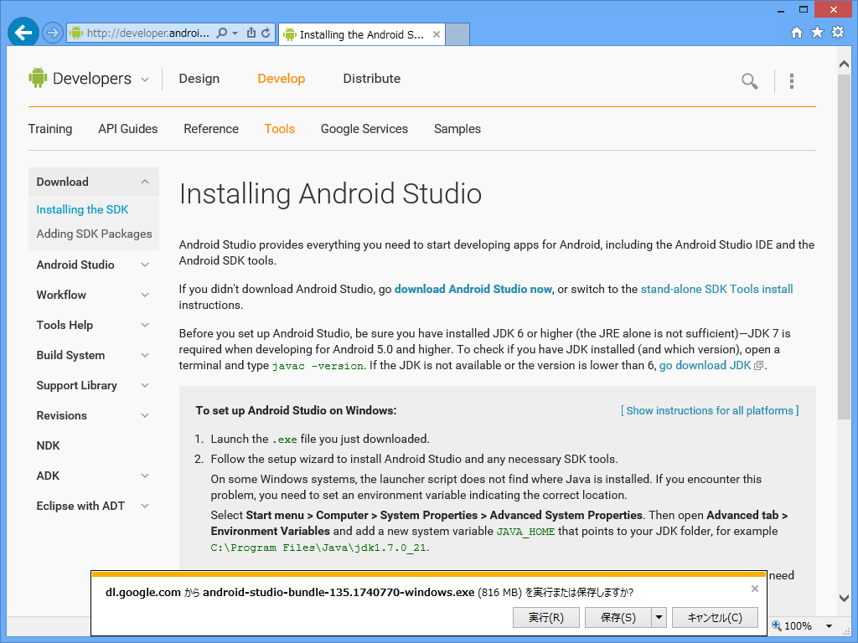
Task: Click the Run button 実行(R)
Action: [x=546, y=617]
